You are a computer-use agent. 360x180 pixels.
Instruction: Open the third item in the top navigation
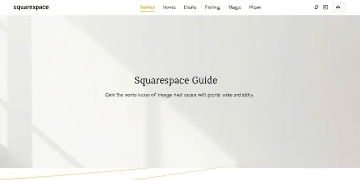pos(190,7)
